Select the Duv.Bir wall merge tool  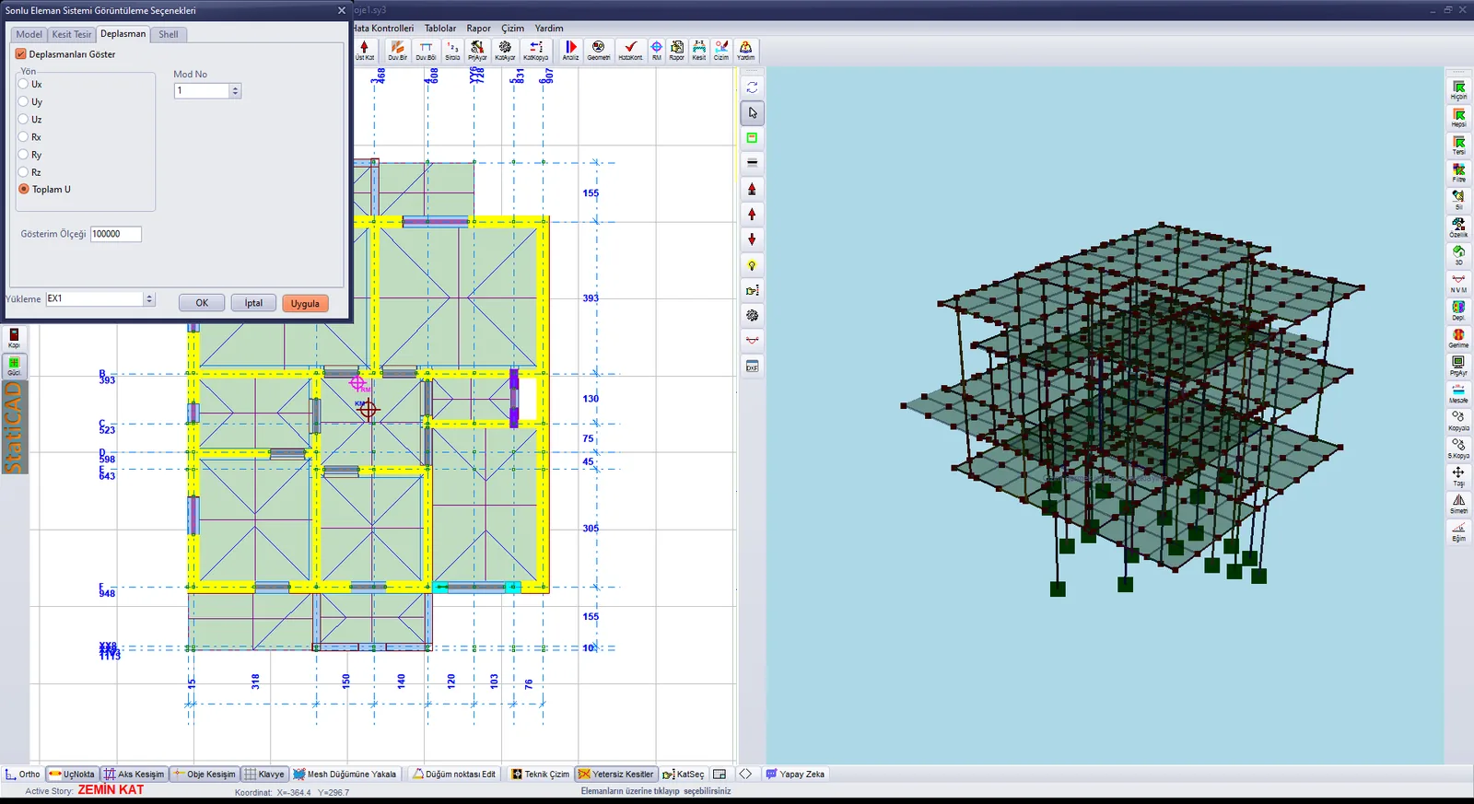click(397, 50)
